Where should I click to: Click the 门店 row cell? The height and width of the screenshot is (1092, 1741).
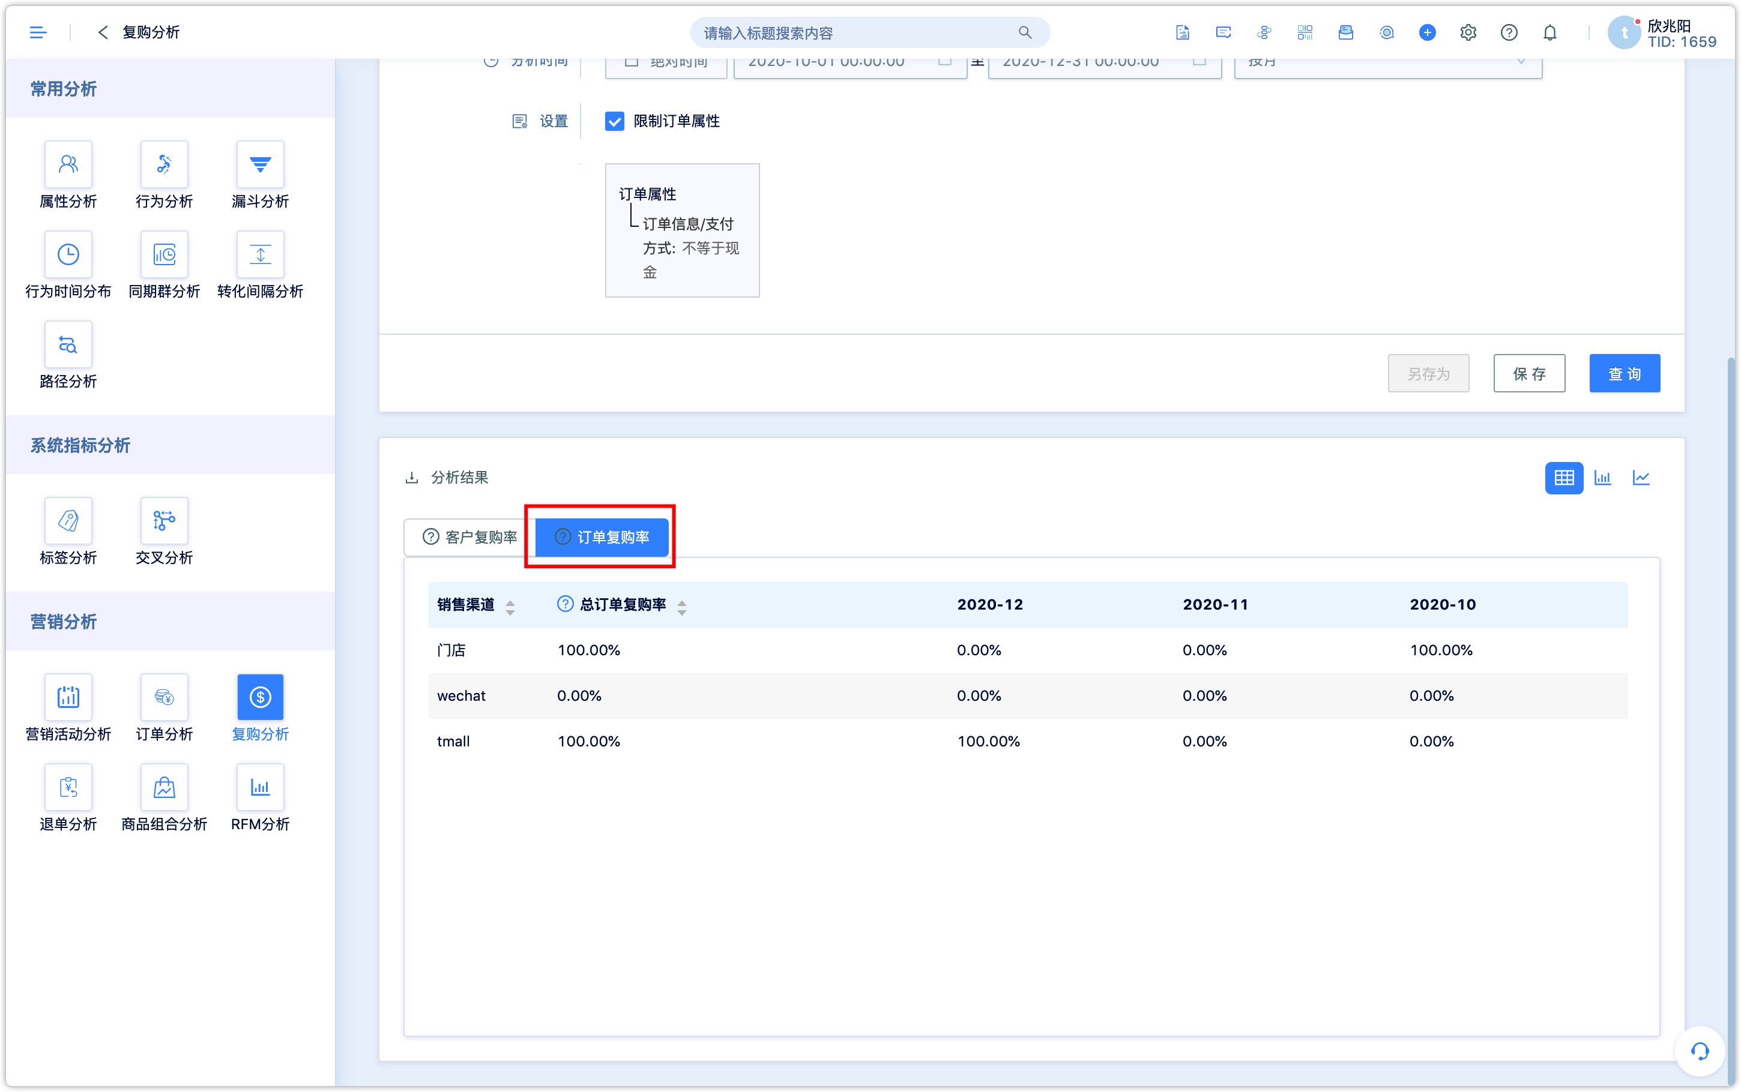click(451, 650)
